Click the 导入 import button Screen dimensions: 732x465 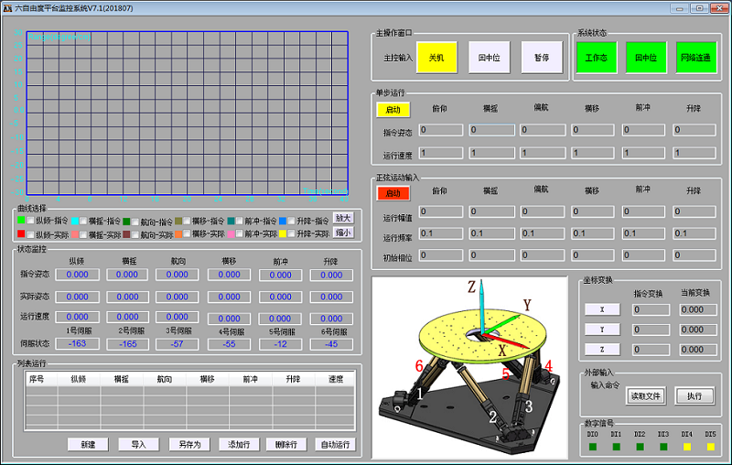[x=138, y=444]
